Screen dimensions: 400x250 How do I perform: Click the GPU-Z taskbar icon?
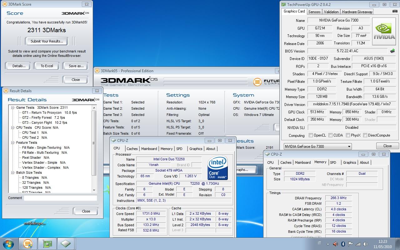[47, 243]
